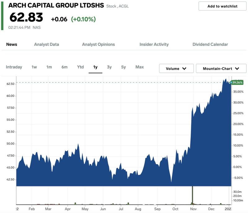Click the ACGL stock ticker text
This screenshot has height=213, width=248.
pyautogui.click(x=123, y=6)
